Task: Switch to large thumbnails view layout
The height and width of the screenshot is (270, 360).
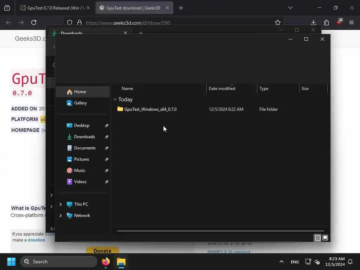Action: (325, 238)
